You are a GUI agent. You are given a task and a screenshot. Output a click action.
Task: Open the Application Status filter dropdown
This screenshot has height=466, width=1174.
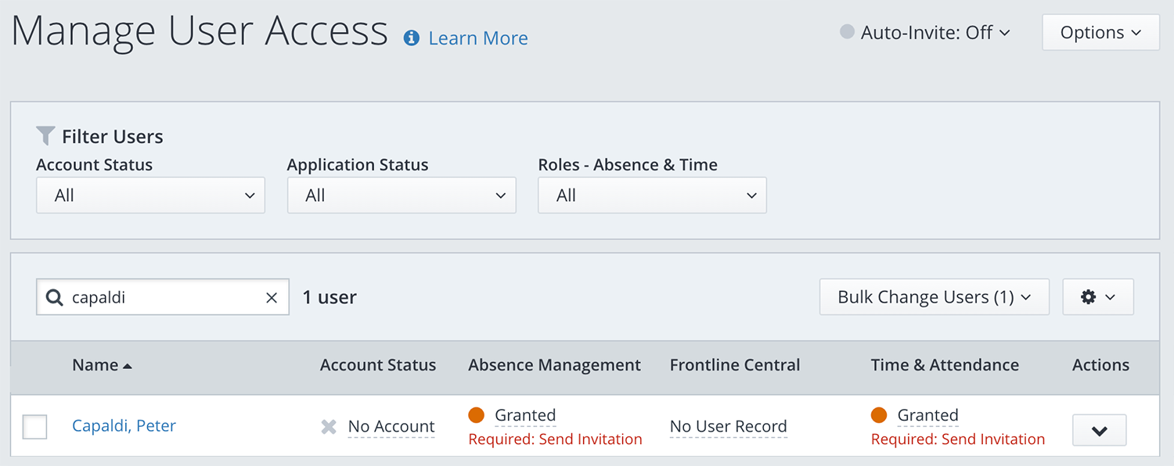[402, 195]
